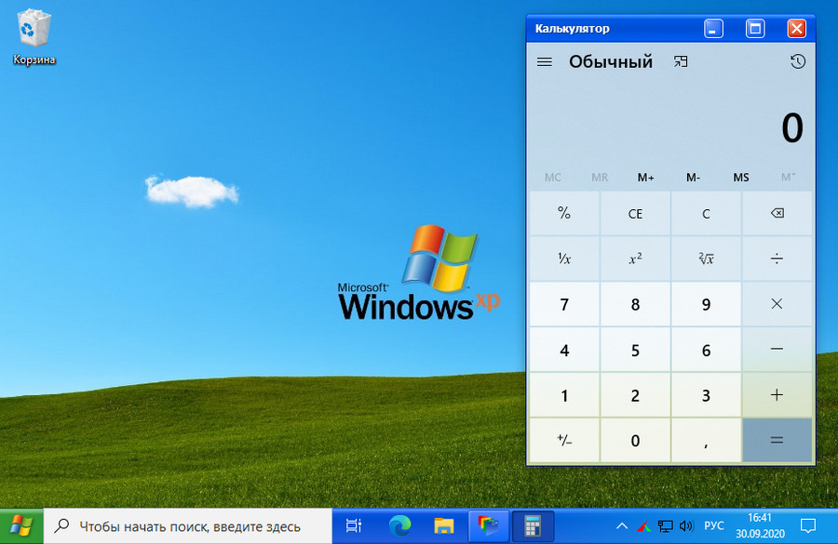Screen dimensions: 838x544
Task: Store value with MS
Action: coord(741,178)
